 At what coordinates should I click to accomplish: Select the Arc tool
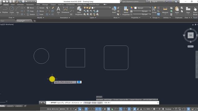pos(18,10)
